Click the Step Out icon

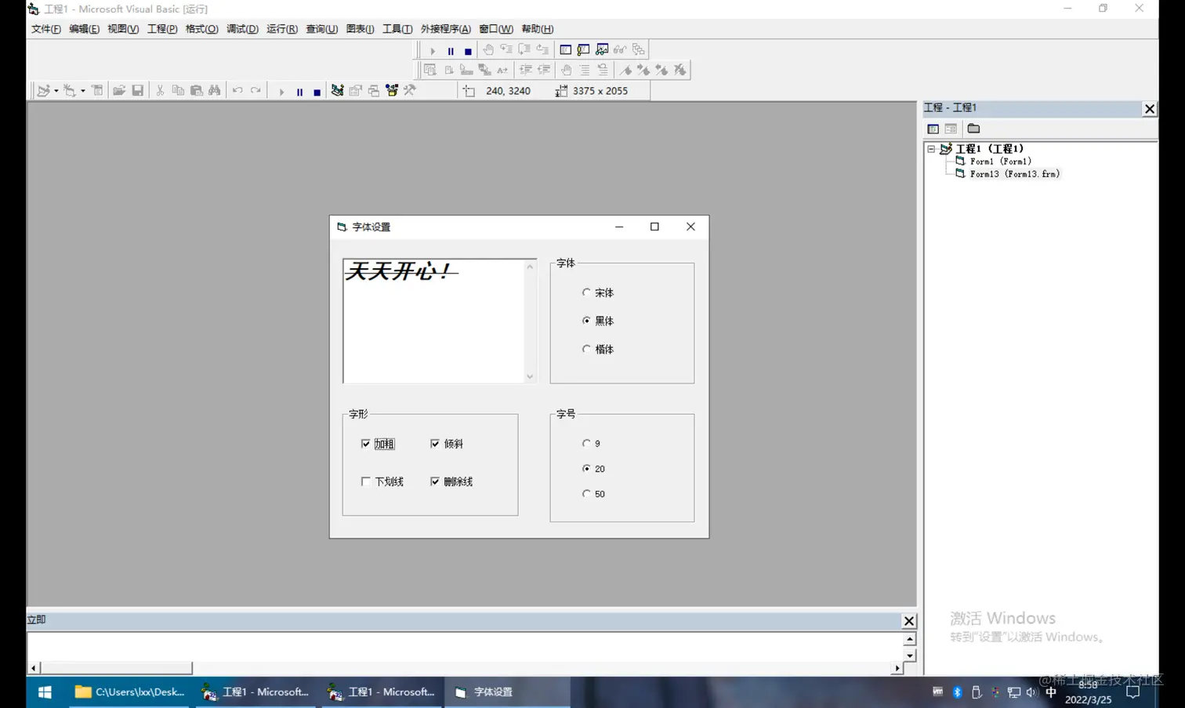(542, 49)
